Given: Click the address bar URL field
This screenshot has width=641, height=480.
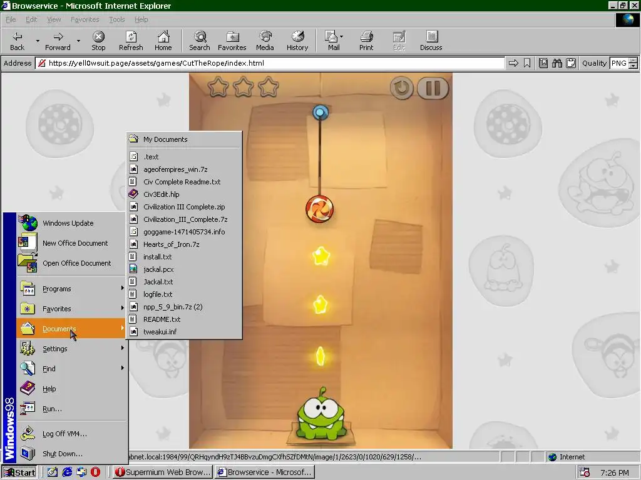Looking at the screenshot, I should coord(270,63).
